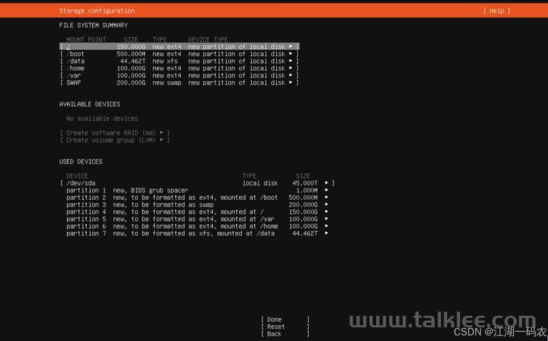Select the /data mount point row
The width and height of the screenshot is (548, 341).
pos(180,61)
